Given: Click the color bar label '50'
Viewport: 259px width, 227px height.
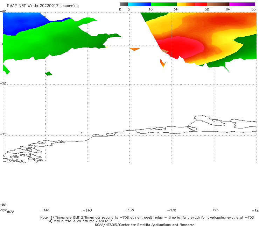Looking at the screenshot, I should click(x=207, y=9).
